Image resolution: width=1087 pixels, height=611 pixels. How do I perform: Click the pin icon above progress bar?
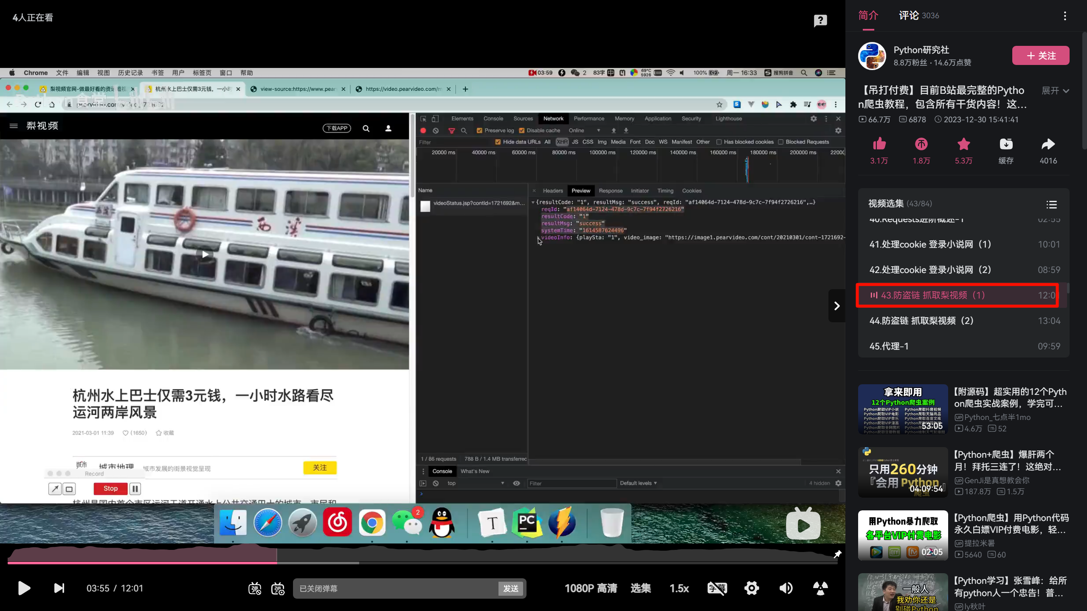point(837,554)
